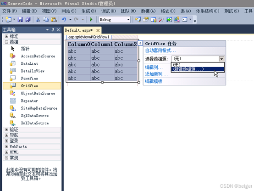Click the asp:gridview#GridView1 tag label

point(89,37)
